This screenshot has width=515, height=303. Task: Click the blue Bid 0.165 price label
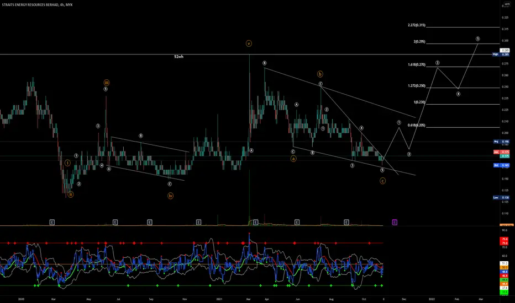pos(501,165)
